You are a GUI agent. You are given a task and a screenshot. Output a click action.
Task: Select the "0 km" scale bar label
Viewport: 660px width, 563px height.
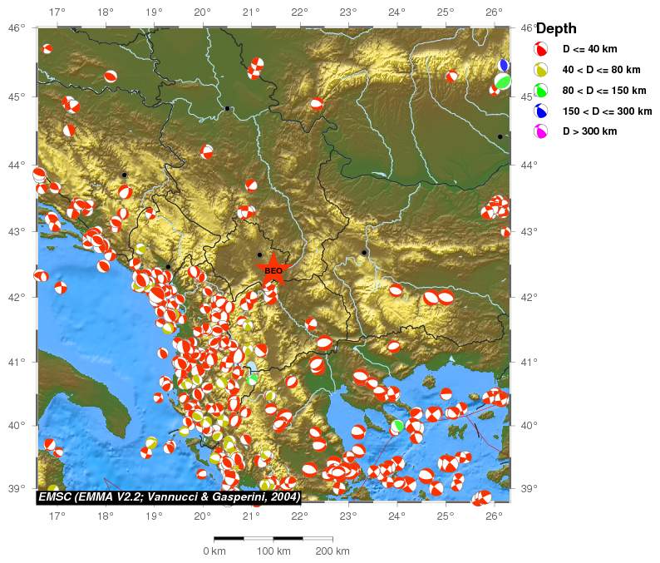[x=214, y=551]
